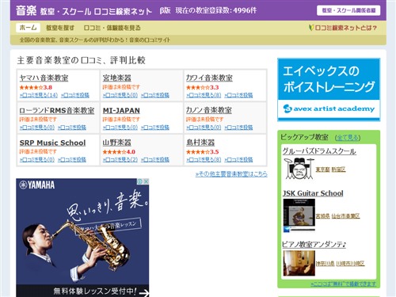Click the 教室・スクール関係者様 button

click(348, 10)
